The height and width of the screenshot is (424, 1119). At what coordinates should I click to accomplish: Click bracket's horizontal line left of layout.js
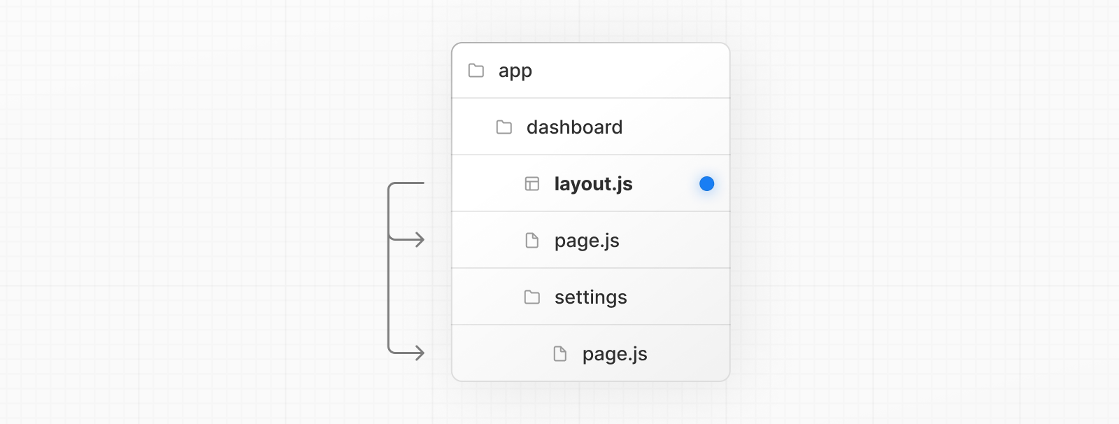pos(409,183)
